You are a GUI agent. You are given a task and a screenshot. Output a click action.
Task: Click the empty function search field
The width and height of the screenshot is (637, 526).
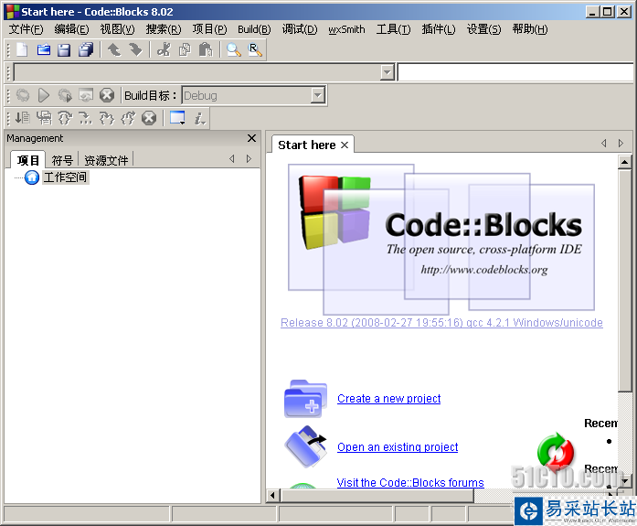pyautogui.click(x=515, y=73)
